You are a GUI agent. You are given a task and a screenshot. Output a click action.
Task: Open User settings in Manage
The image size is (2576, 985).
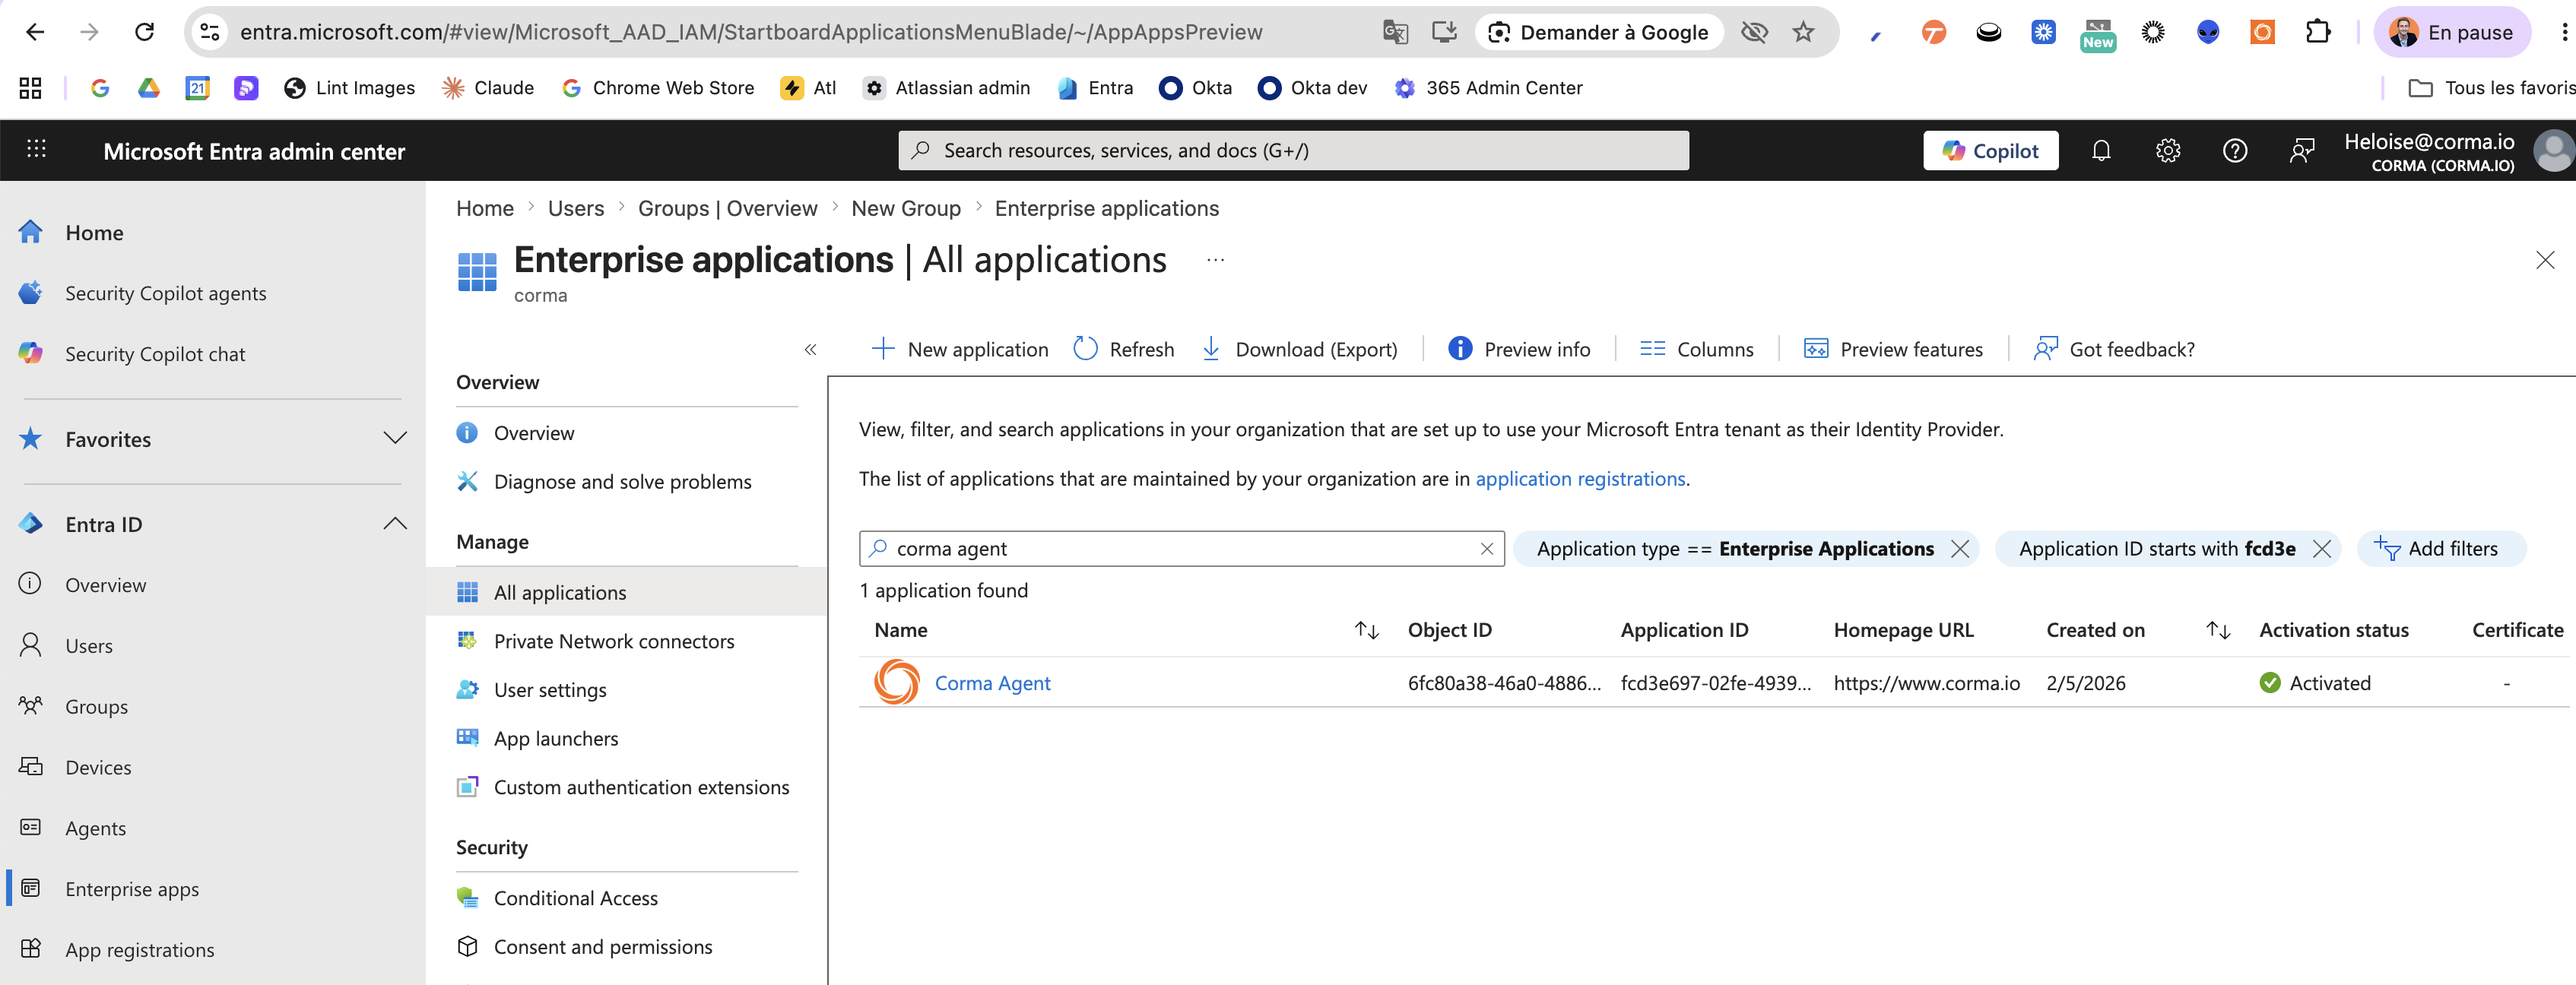point(550,690)
